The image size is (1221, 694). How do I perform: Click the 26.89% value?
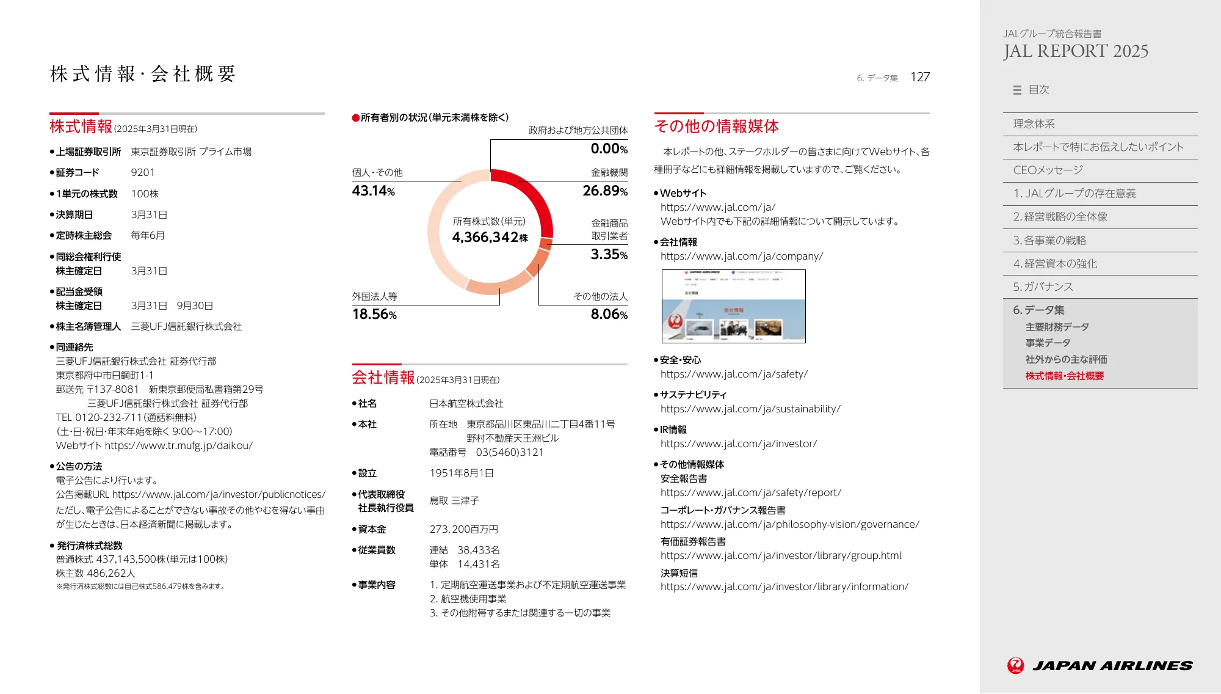[604, 191]
